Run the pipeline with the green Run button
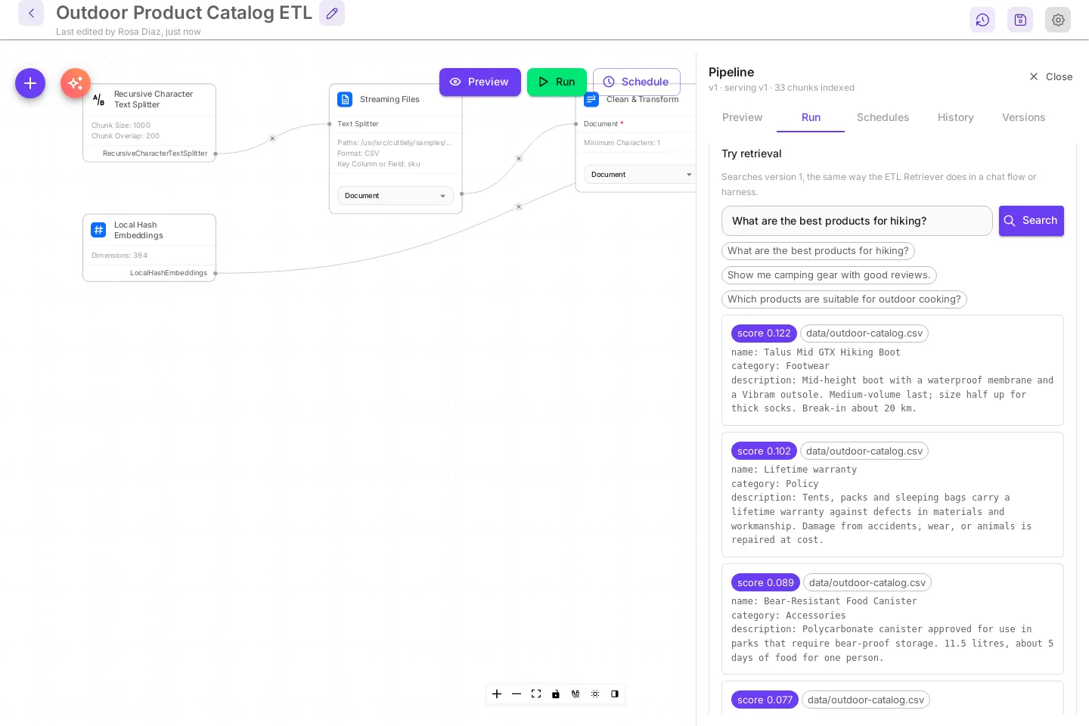 pyautogui.click(x=557, y=82)
